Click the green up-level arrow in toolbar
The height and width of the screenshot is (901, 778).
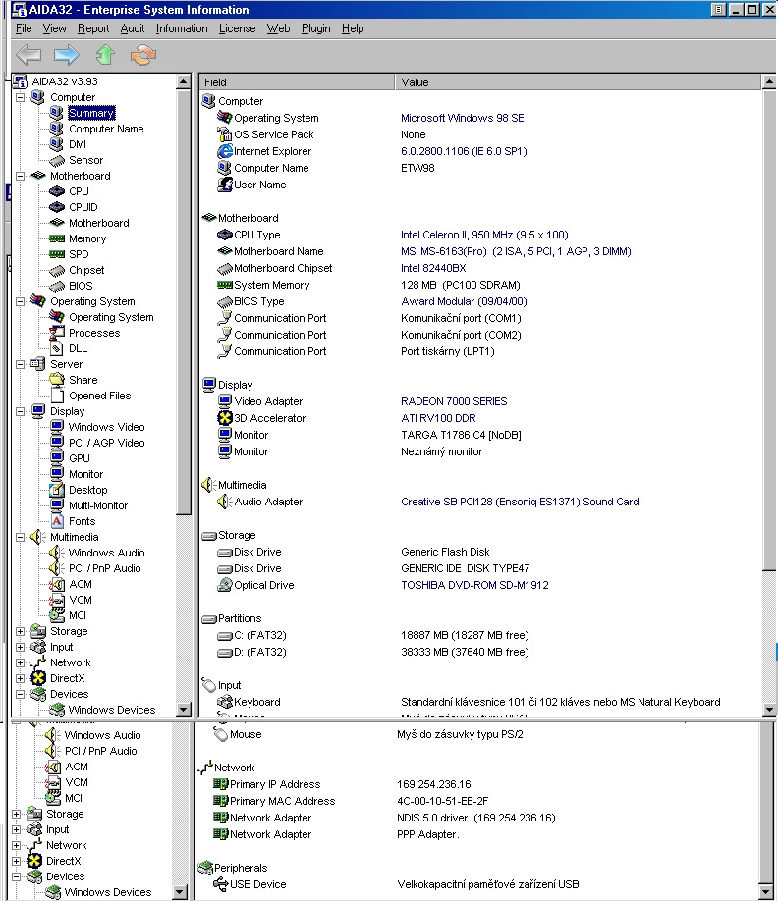105,55
